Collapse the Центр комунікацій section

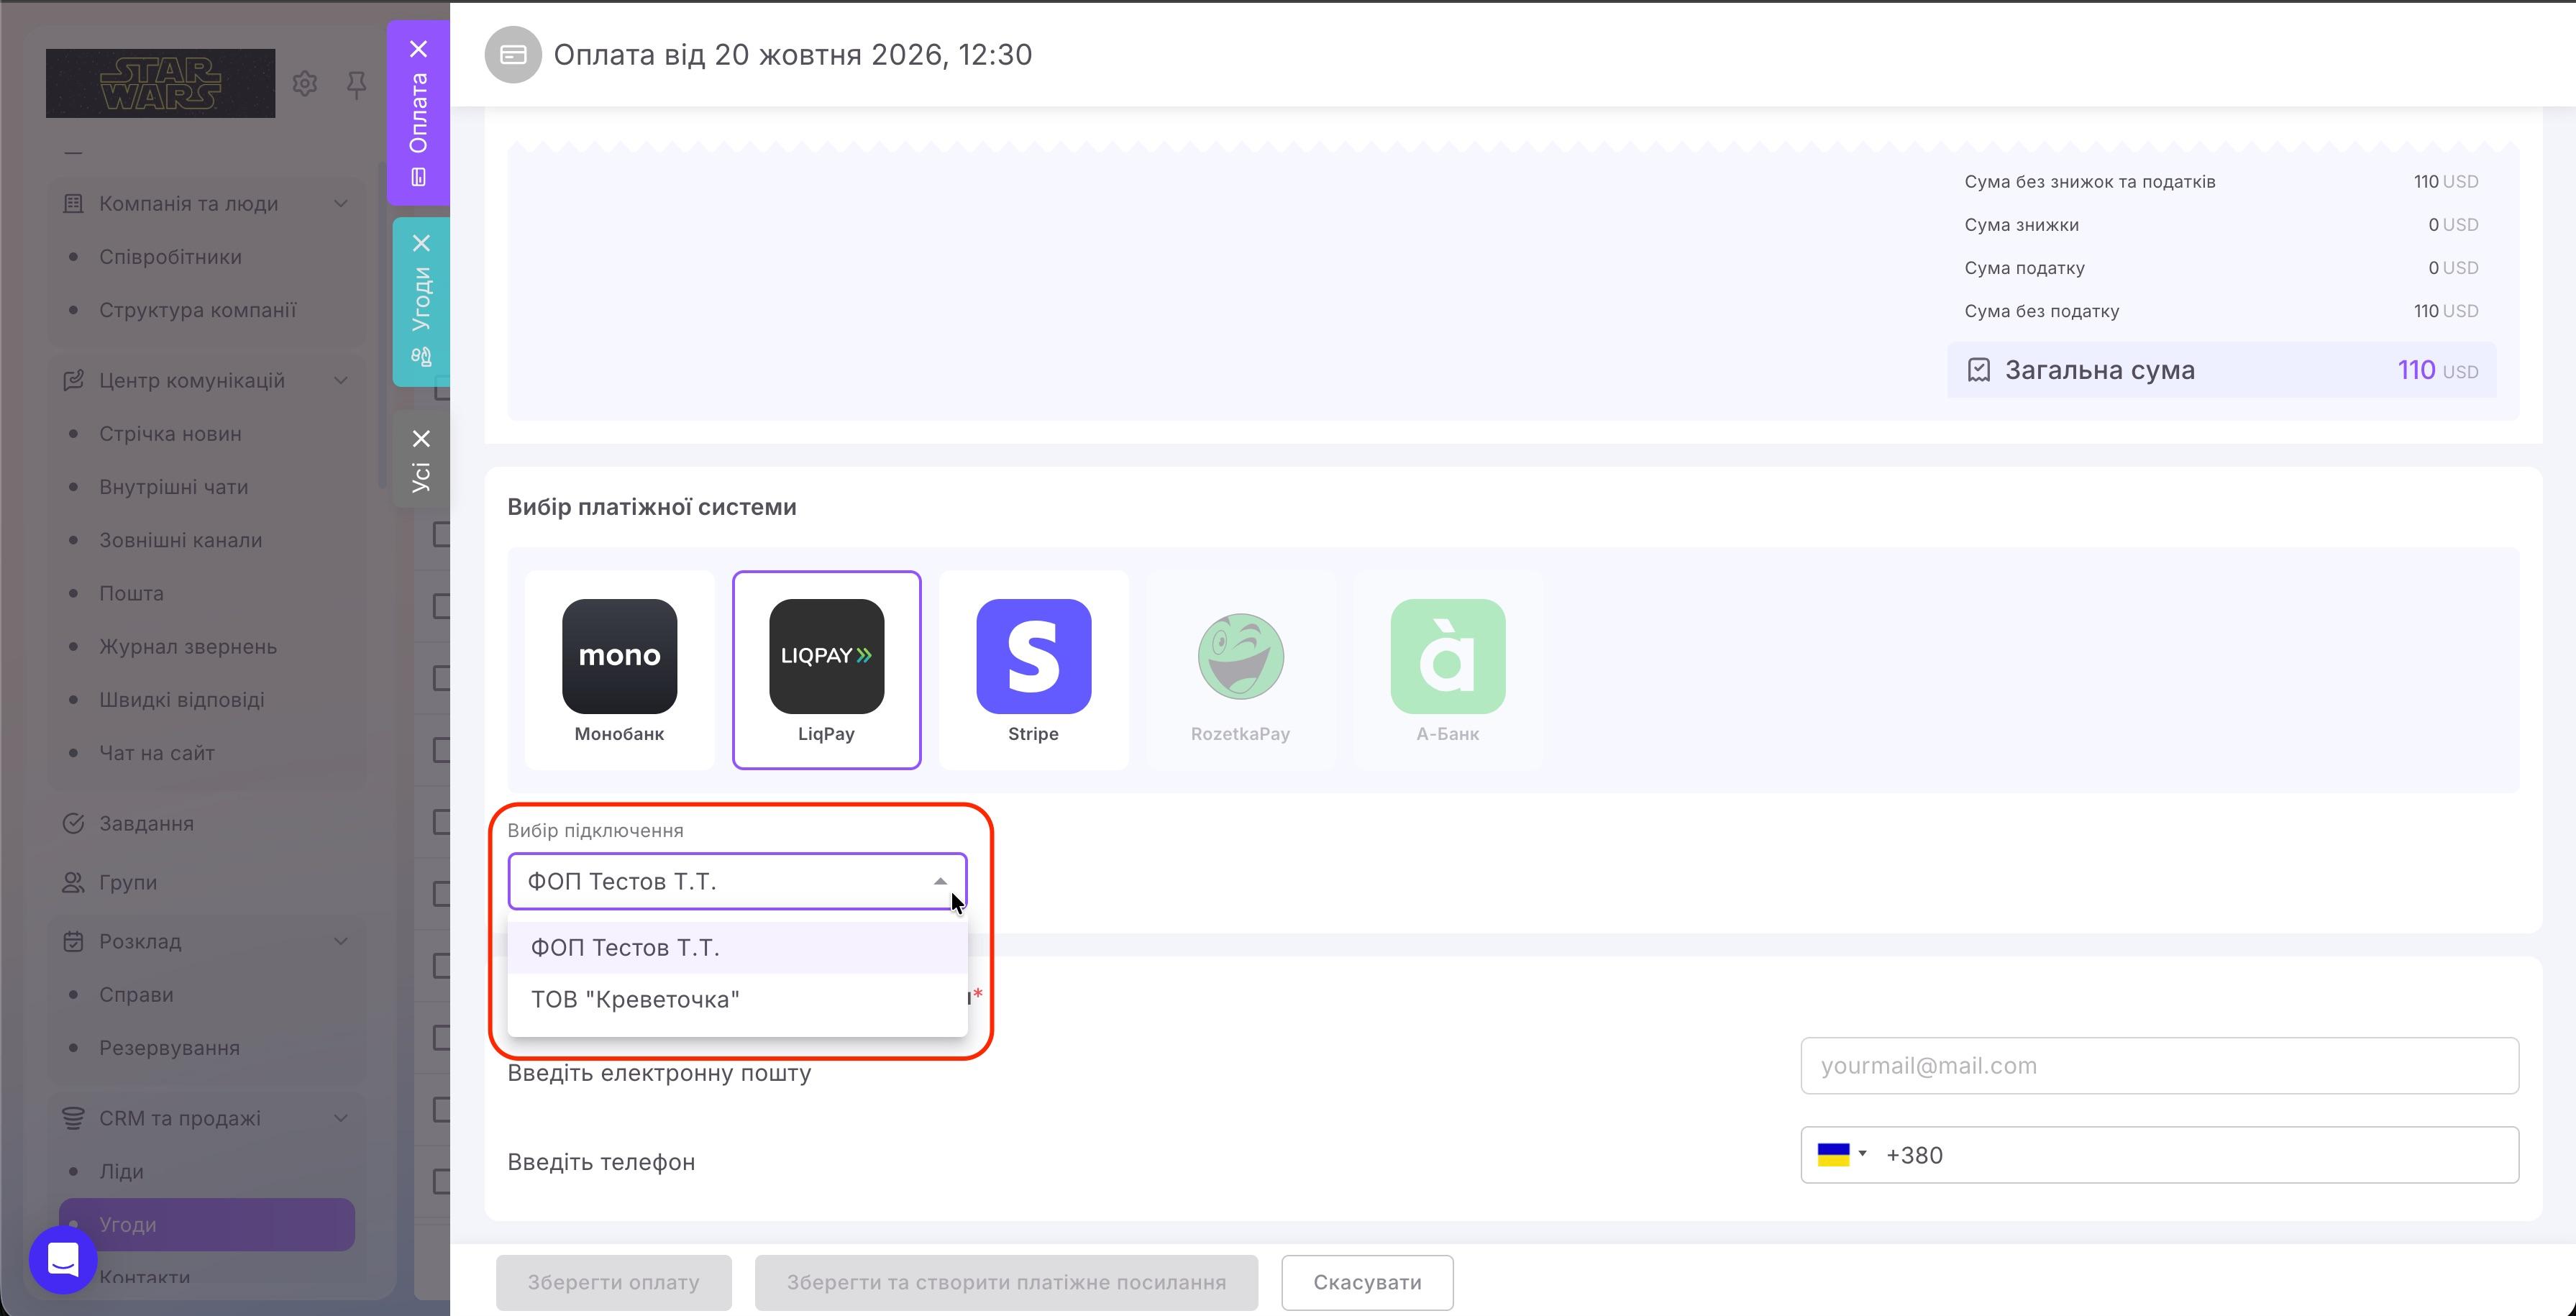click(341, 380)
